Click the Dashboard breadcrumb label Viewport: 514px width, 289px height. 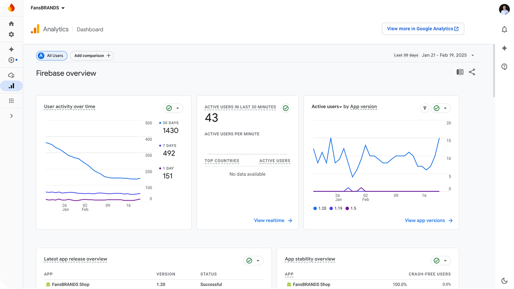click(x=90, y=30)
